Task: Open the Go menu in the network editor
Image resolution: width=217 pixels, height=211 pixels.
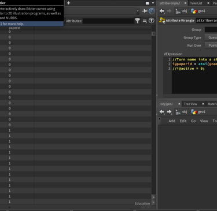Action: [x=193, y=121]
